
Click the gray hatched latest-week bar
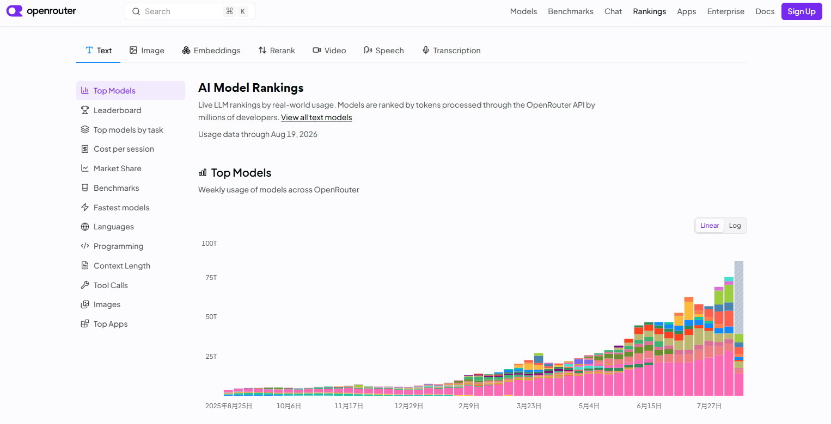click(739, 298)
